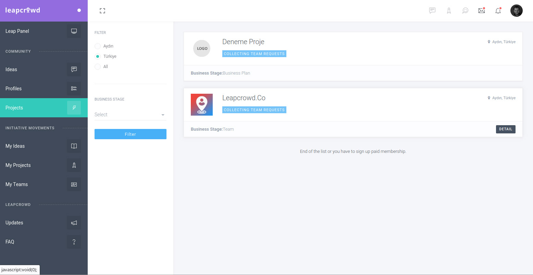
Task: Click Aydın, Türkiye text on Leapcrowd.Co card
Action: click(504, 98)
